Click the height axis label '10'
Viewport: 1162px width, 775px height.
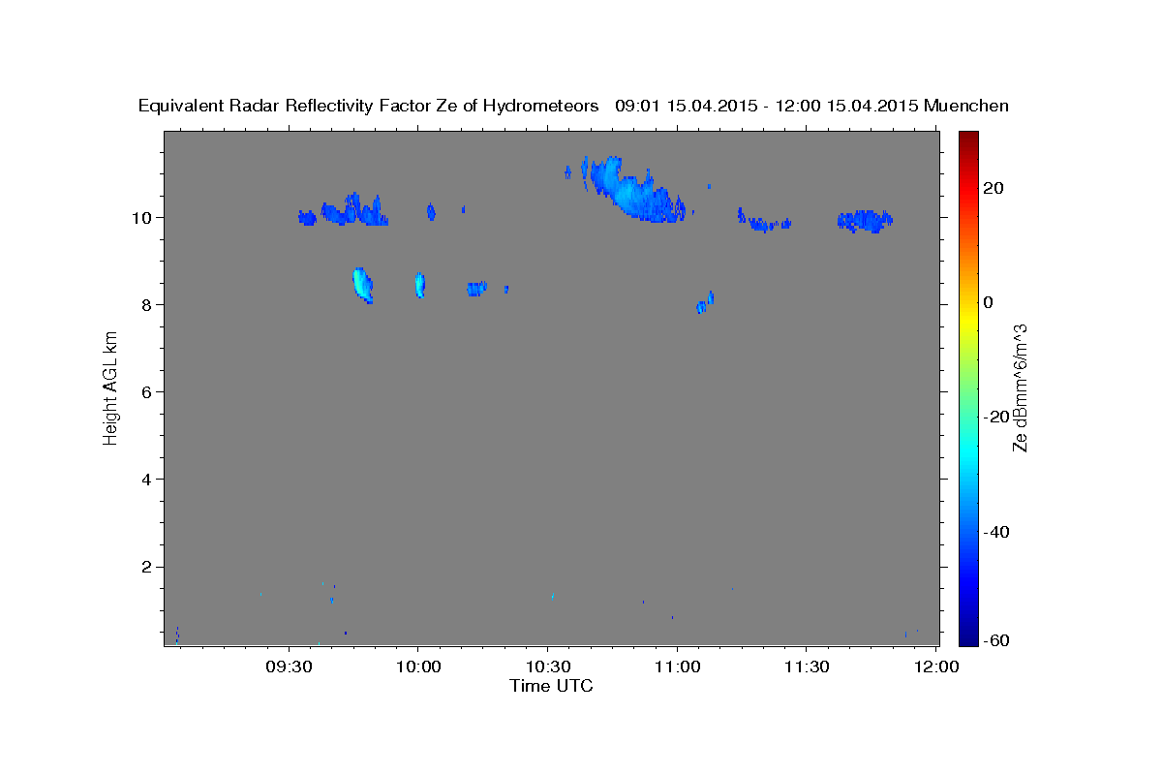(144, 217)
